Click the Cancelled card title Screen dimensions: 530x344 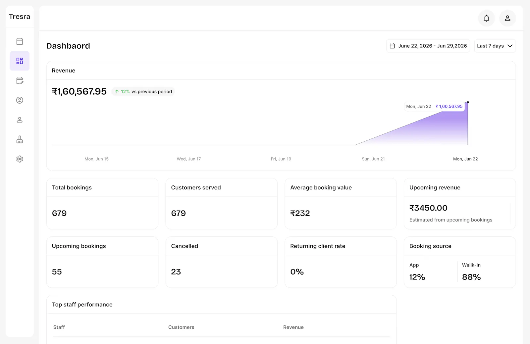(x=185, y=246)
